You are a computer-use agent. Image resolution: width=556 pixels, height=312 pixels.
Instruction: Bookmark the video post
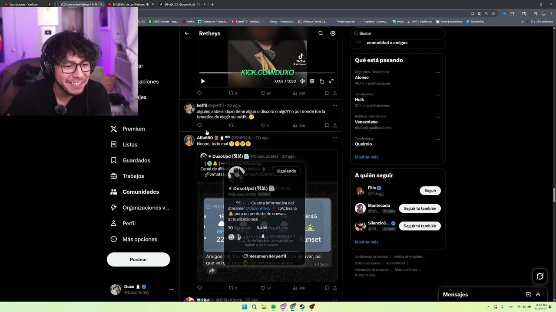[327, 93]
